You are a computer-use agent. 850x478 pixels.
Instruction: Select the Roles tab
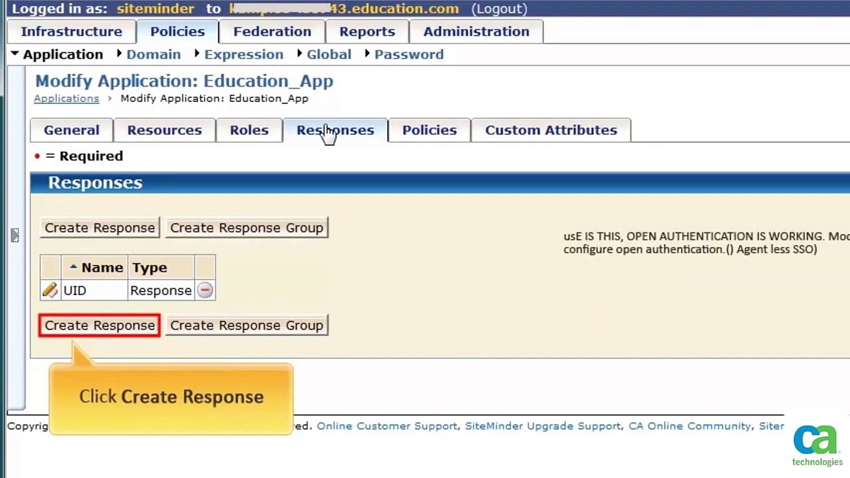249,130
